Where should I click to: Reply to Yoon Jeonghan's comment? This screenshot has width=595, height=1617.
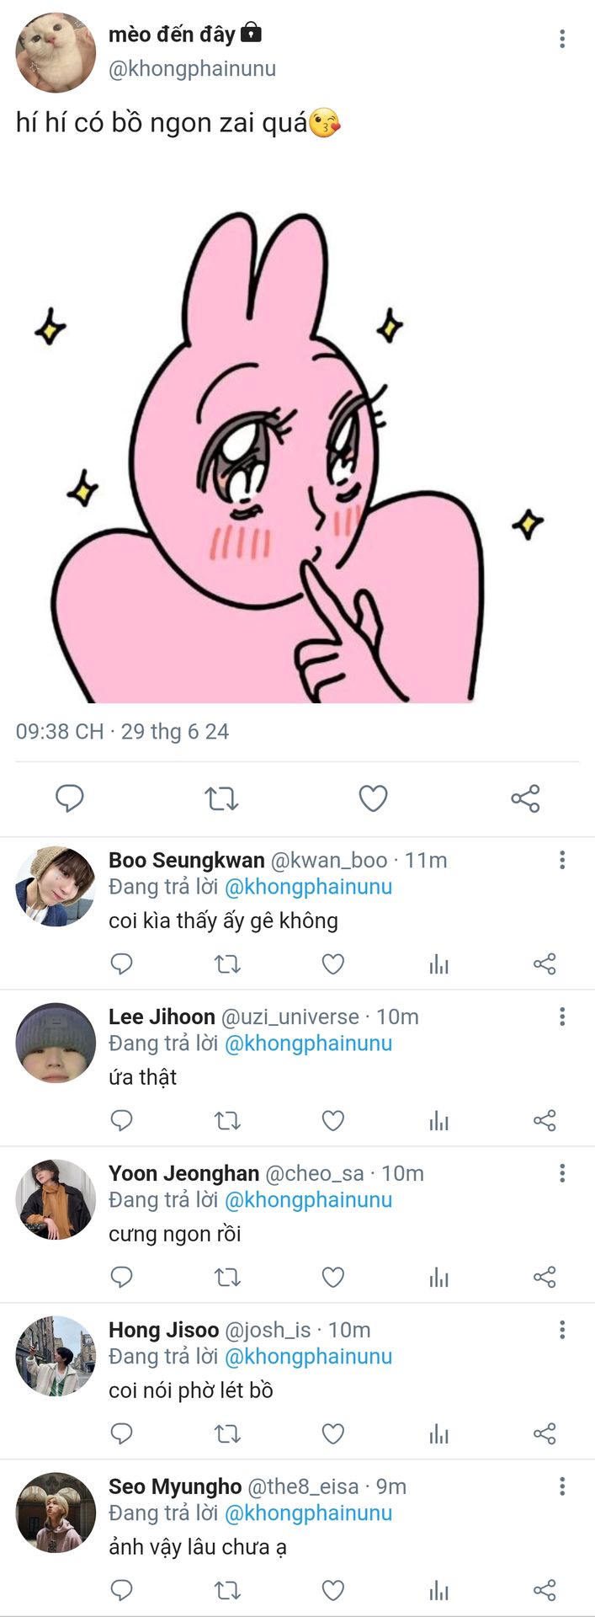pyautogui.click(x=122, y=1277)
